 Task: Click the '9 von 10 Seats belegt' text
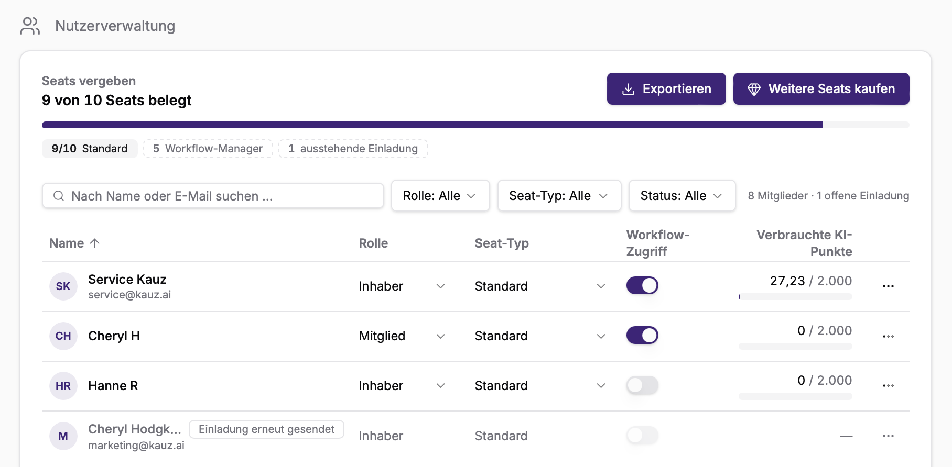click(116, 100)
